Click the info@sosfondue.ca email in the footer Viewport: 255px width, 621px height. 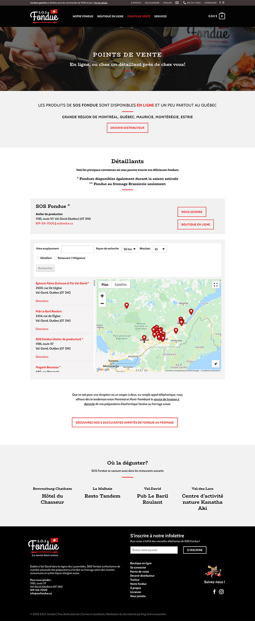(x=41, y=593)
